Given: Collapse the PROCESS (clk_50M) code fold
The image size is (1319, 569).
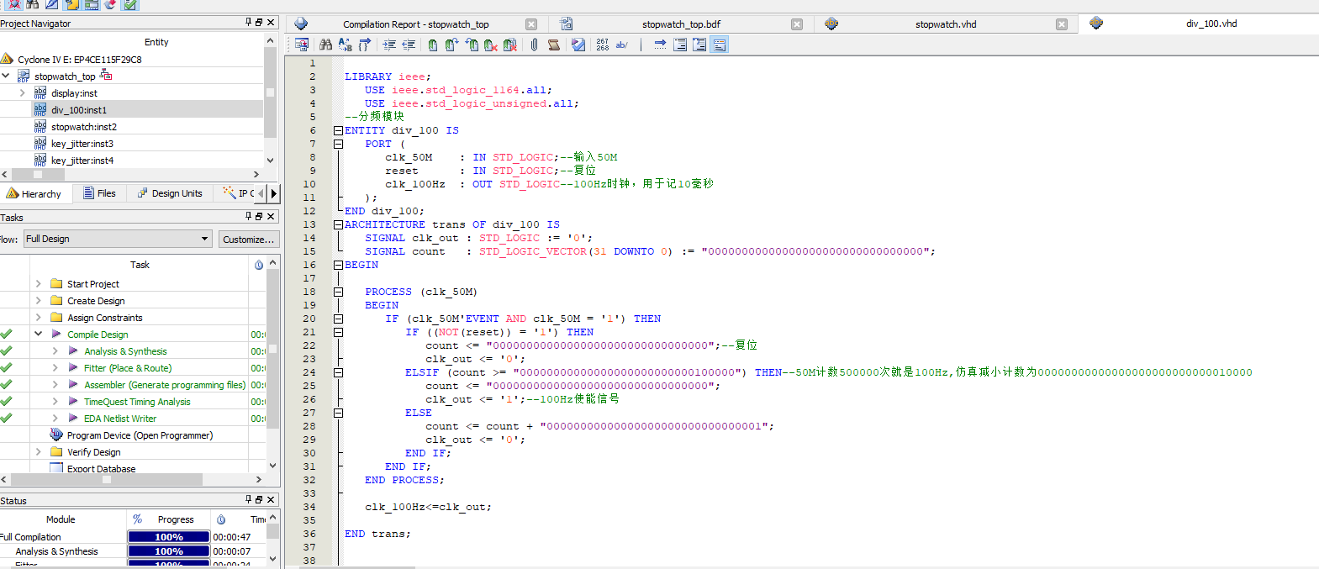Looking at the screenshot, I should coord(338,292).
